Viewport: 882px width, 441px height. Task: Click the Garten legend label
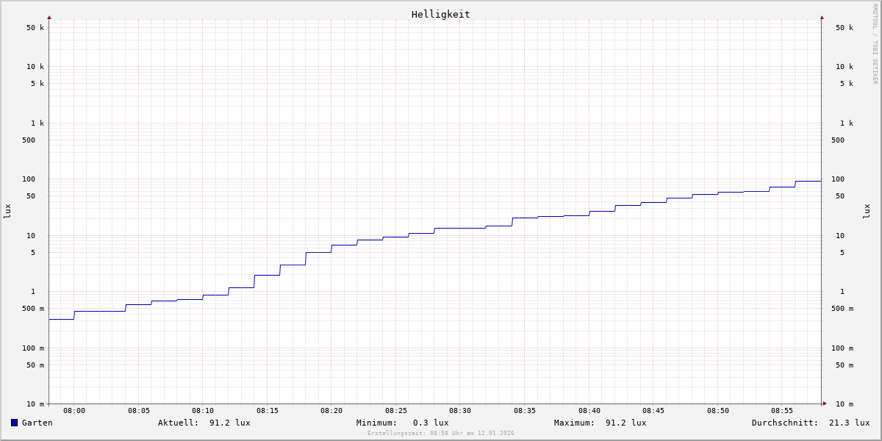[x=37, y=423]
